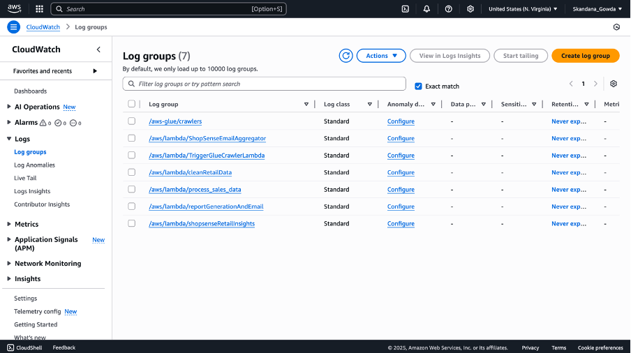Viewport: 631px width, 353px height.
Task: Toggle the blue navigation menu button
Action: coord(13,27)
